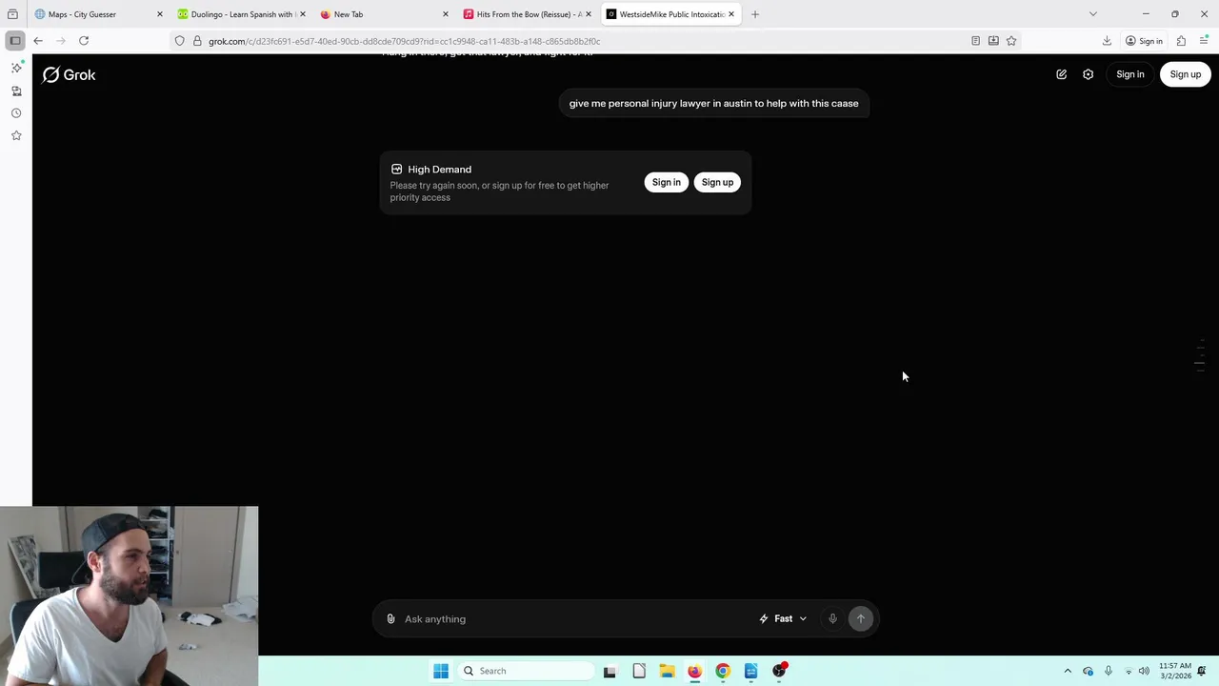Click the microphone voice input icon
Viewport: 1219px width, 686px height.
(832, 619)
